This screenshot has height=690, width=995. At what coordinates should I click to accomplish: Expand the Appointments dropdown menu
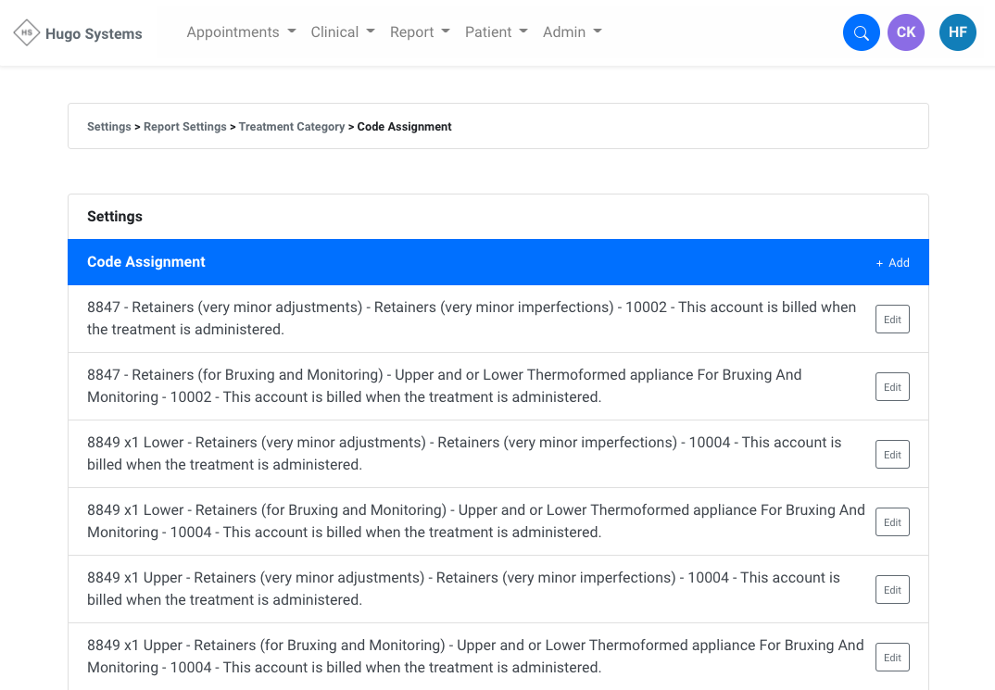[x=241, y=32]
